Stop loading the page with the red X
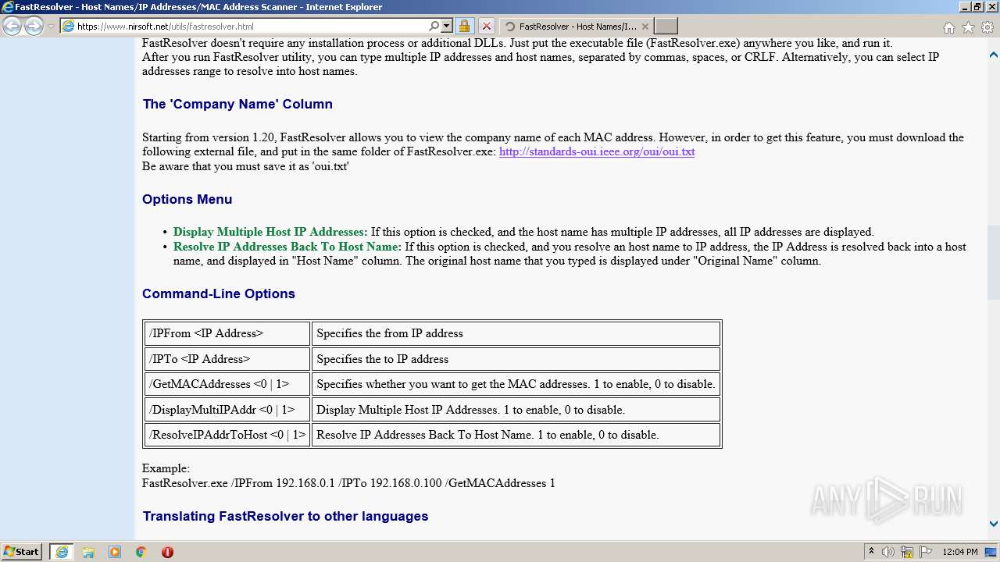This screenshot has height=562, width=1000. tap(486, 27)
